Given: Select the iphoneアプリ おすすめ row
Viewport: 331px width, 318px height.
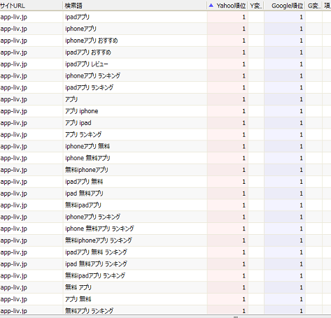Looking at the screenshot, I should click(x=165, y=41).
